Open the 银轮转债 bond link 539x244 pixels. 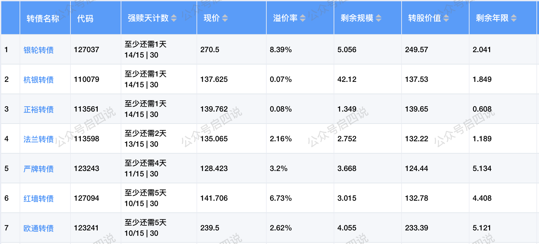[39, 50]
